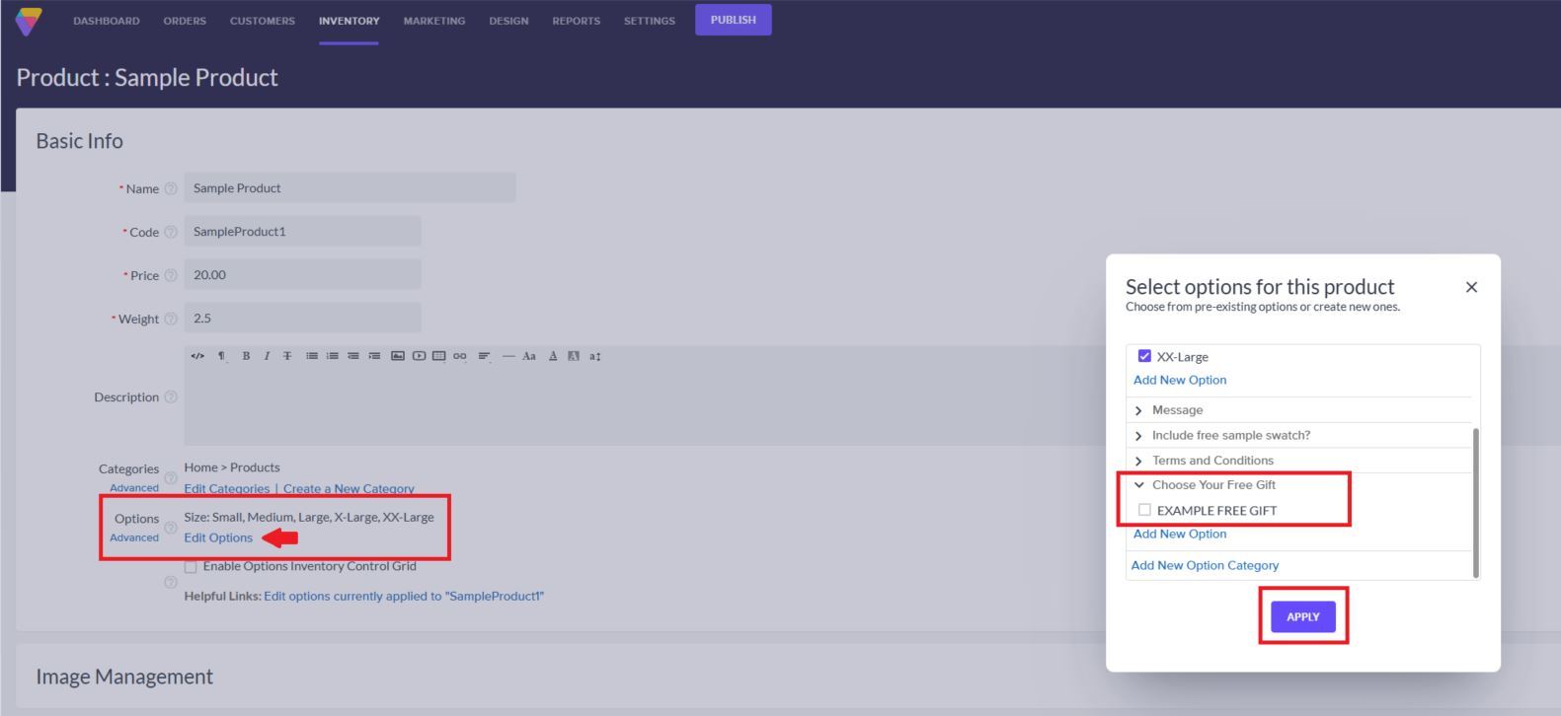
Task: Click the code view icon in editor toolbar
Action: [197, 356]
